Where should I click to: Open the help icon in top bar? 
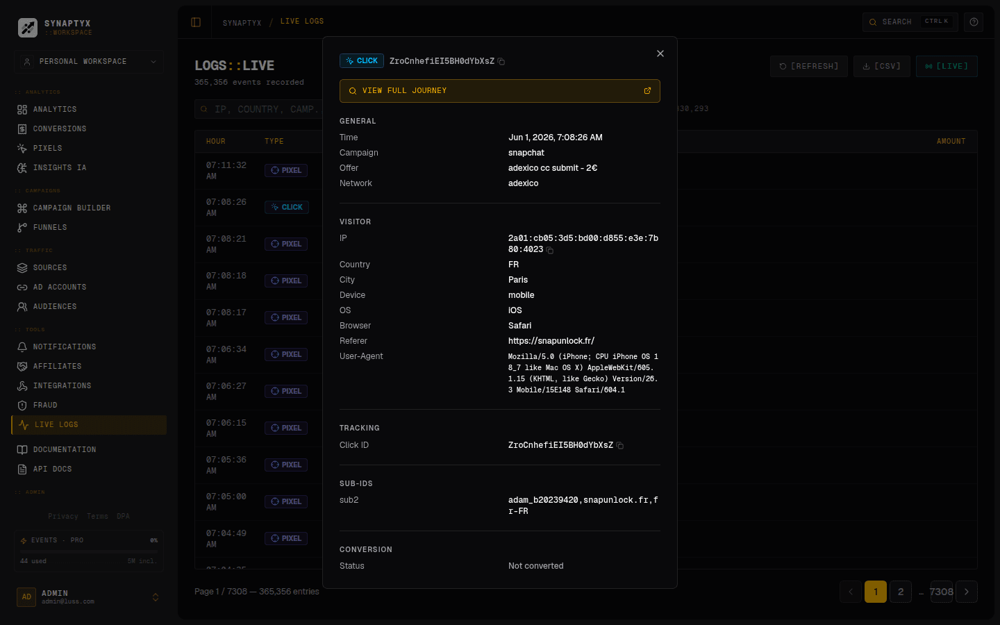974,22
